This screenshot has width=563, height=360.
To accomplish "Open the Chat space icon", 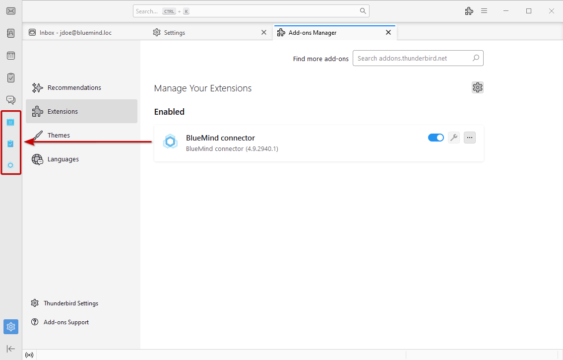I will coord(10,100).
